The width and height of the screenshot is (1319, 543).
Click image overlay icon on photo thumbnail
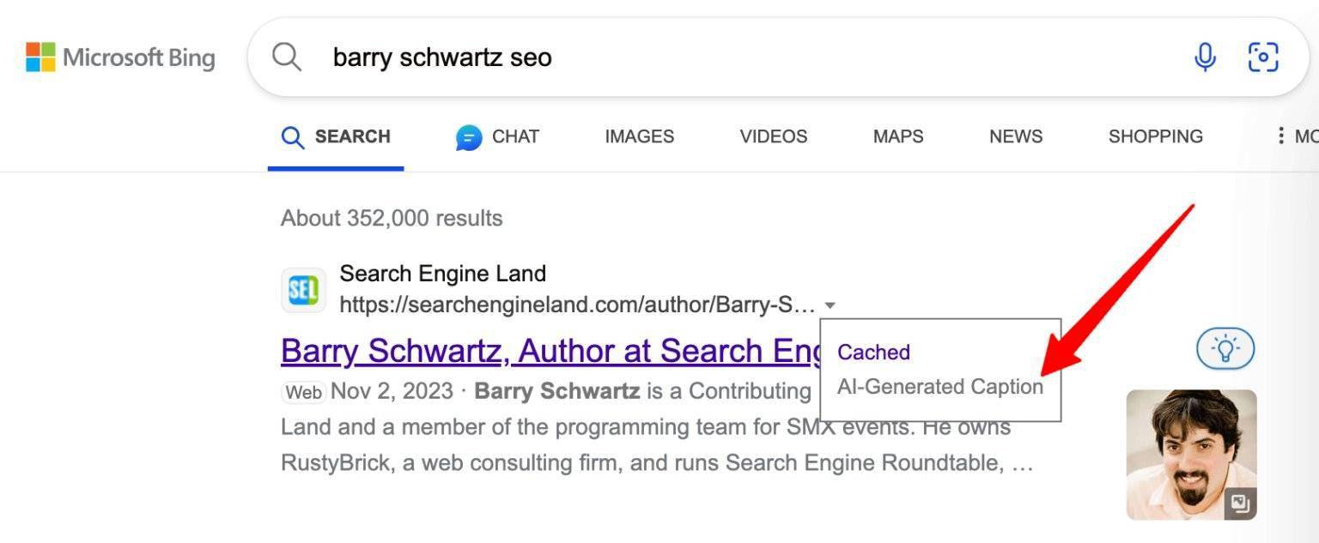1240,504
